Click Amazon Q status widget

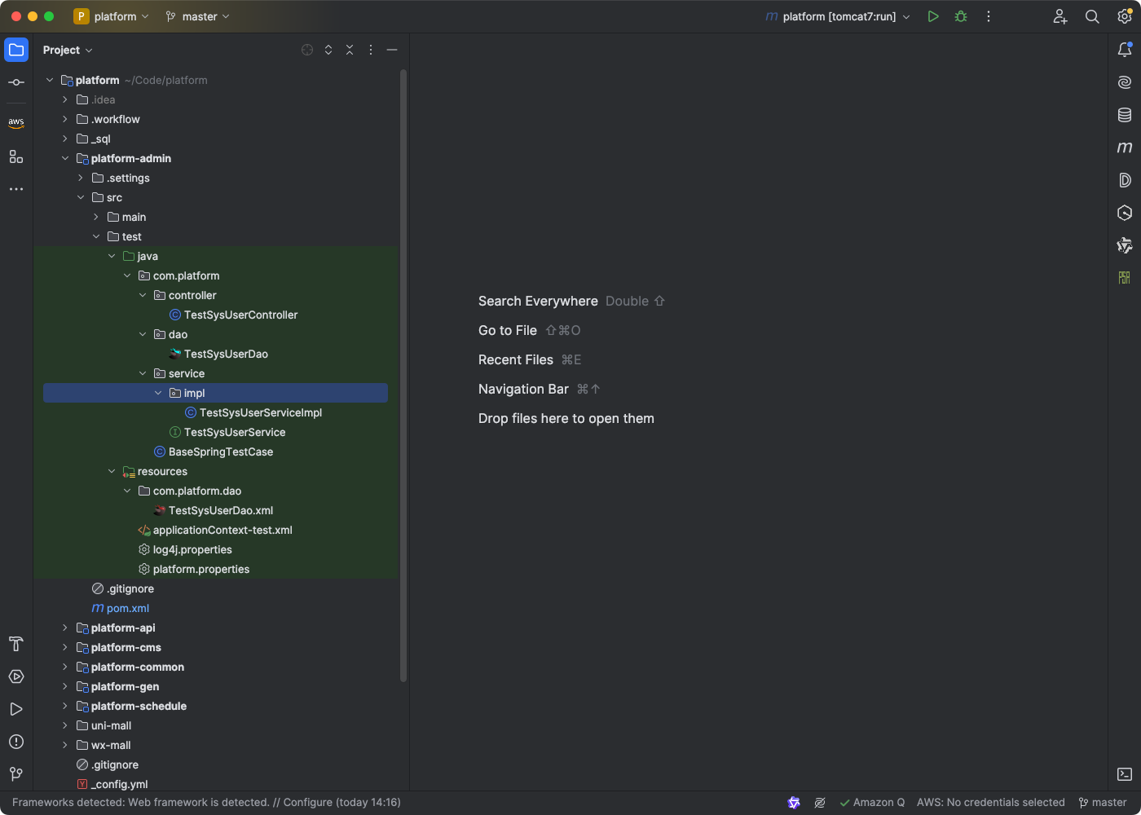point(872,802)
